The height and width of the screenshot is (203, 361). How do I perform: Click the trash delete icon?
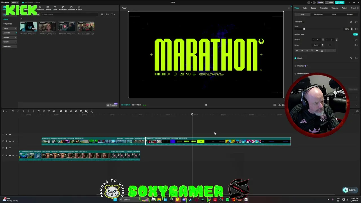coord(39,111)
